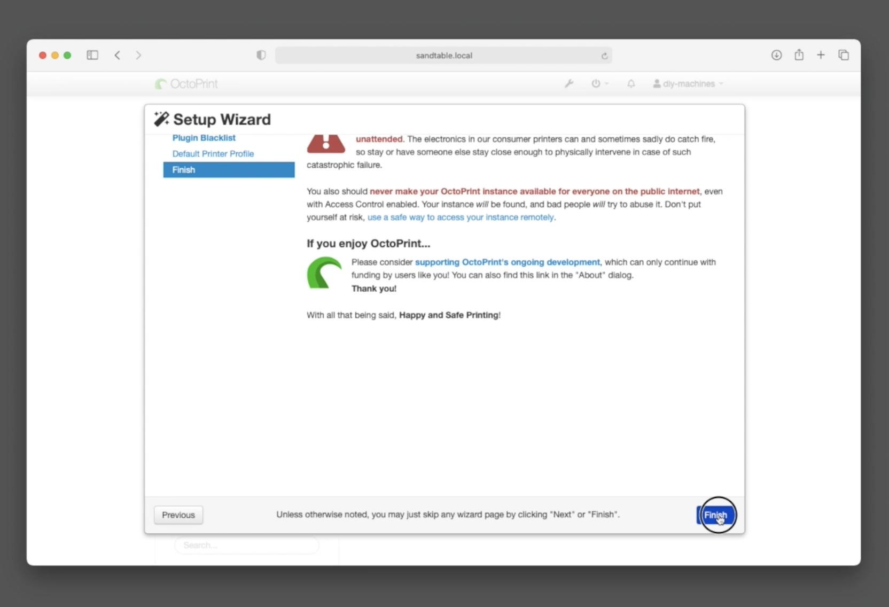This screenshot has height=607, width=889.
Task: Click the Share icon in Safari
Action: pos(799,55)
